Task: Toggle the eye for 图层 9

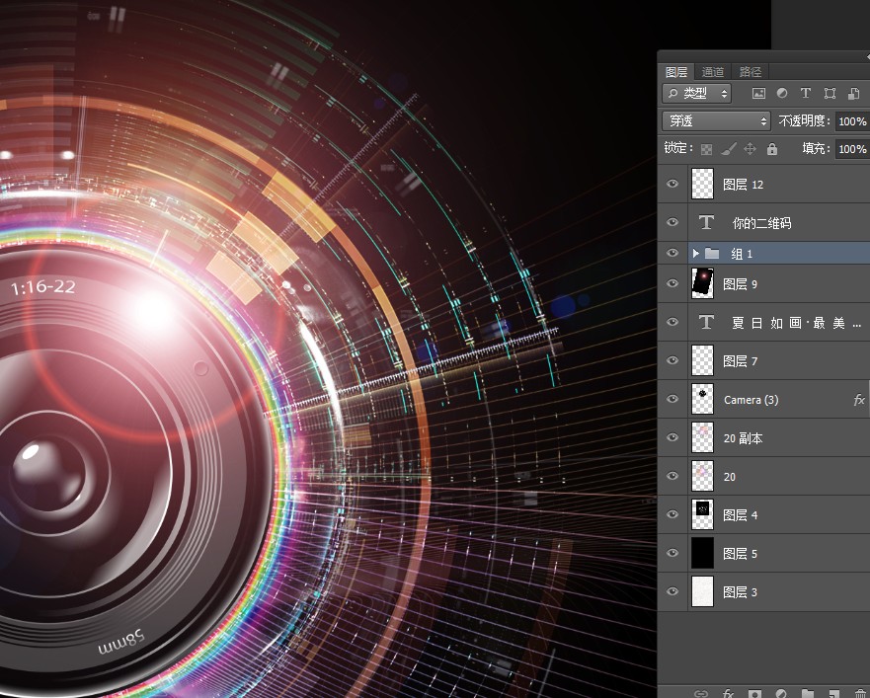Action: 672,283
